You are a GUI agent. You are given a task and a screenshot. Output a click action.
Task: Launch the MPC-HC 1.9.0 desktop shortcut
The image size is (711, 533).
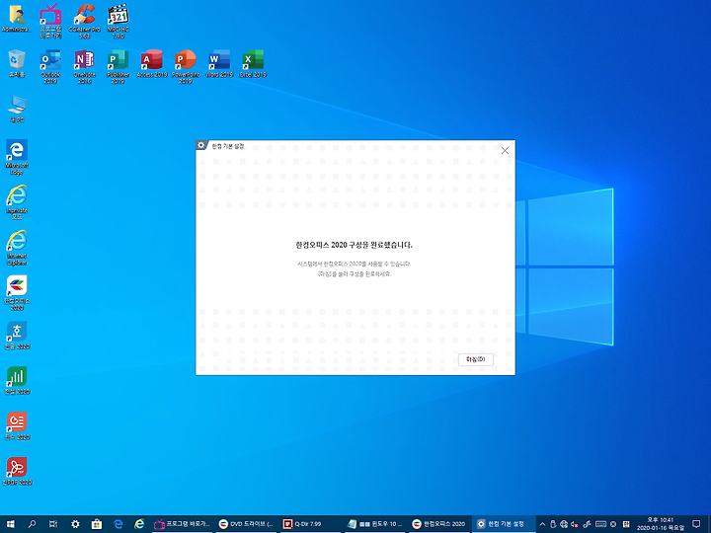pyautogui.click(x=118, y=22)
